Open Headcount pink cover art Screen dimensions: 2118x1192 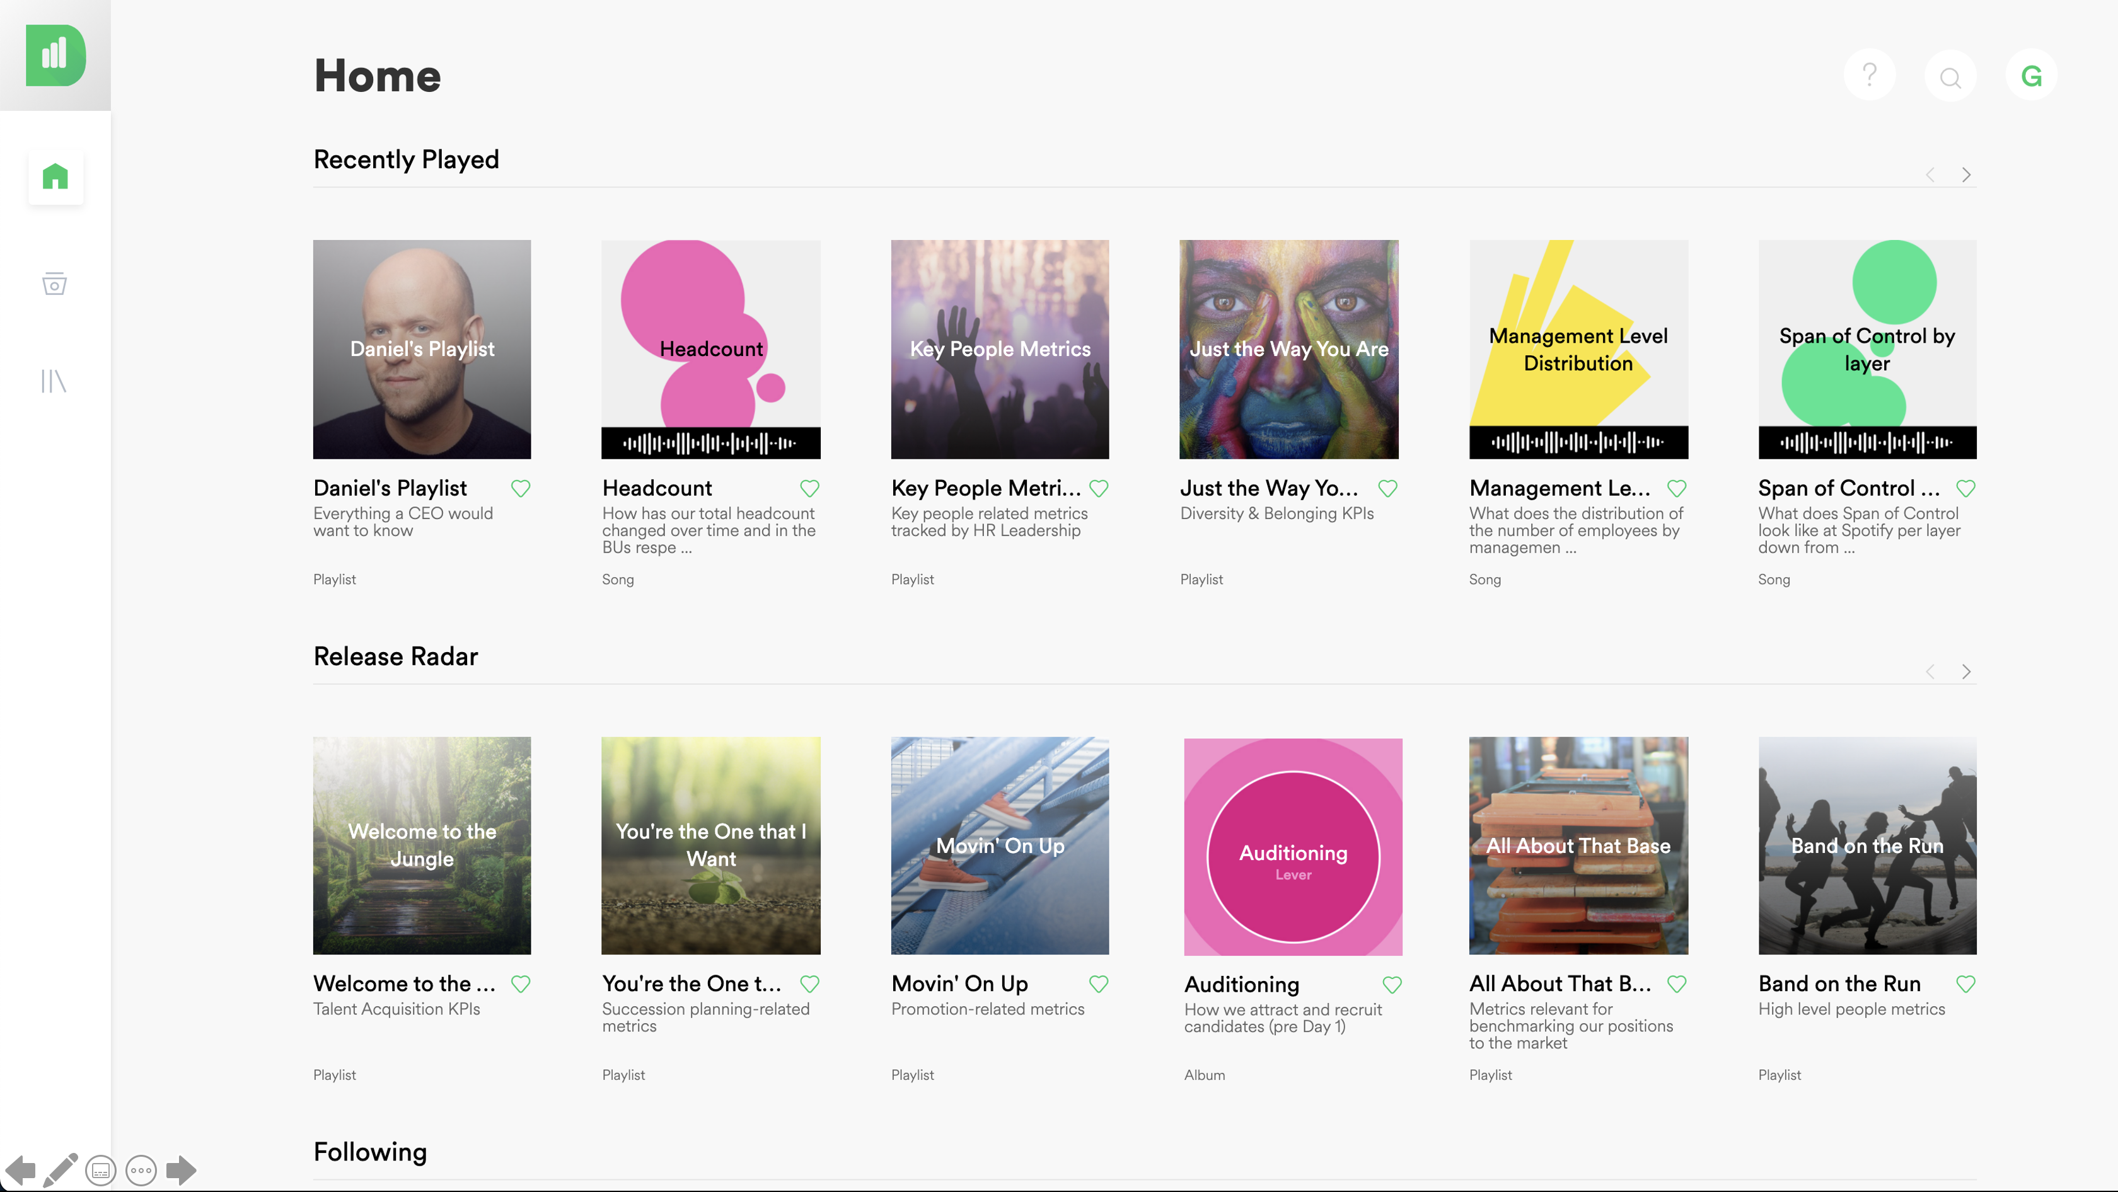coord(711,349)
